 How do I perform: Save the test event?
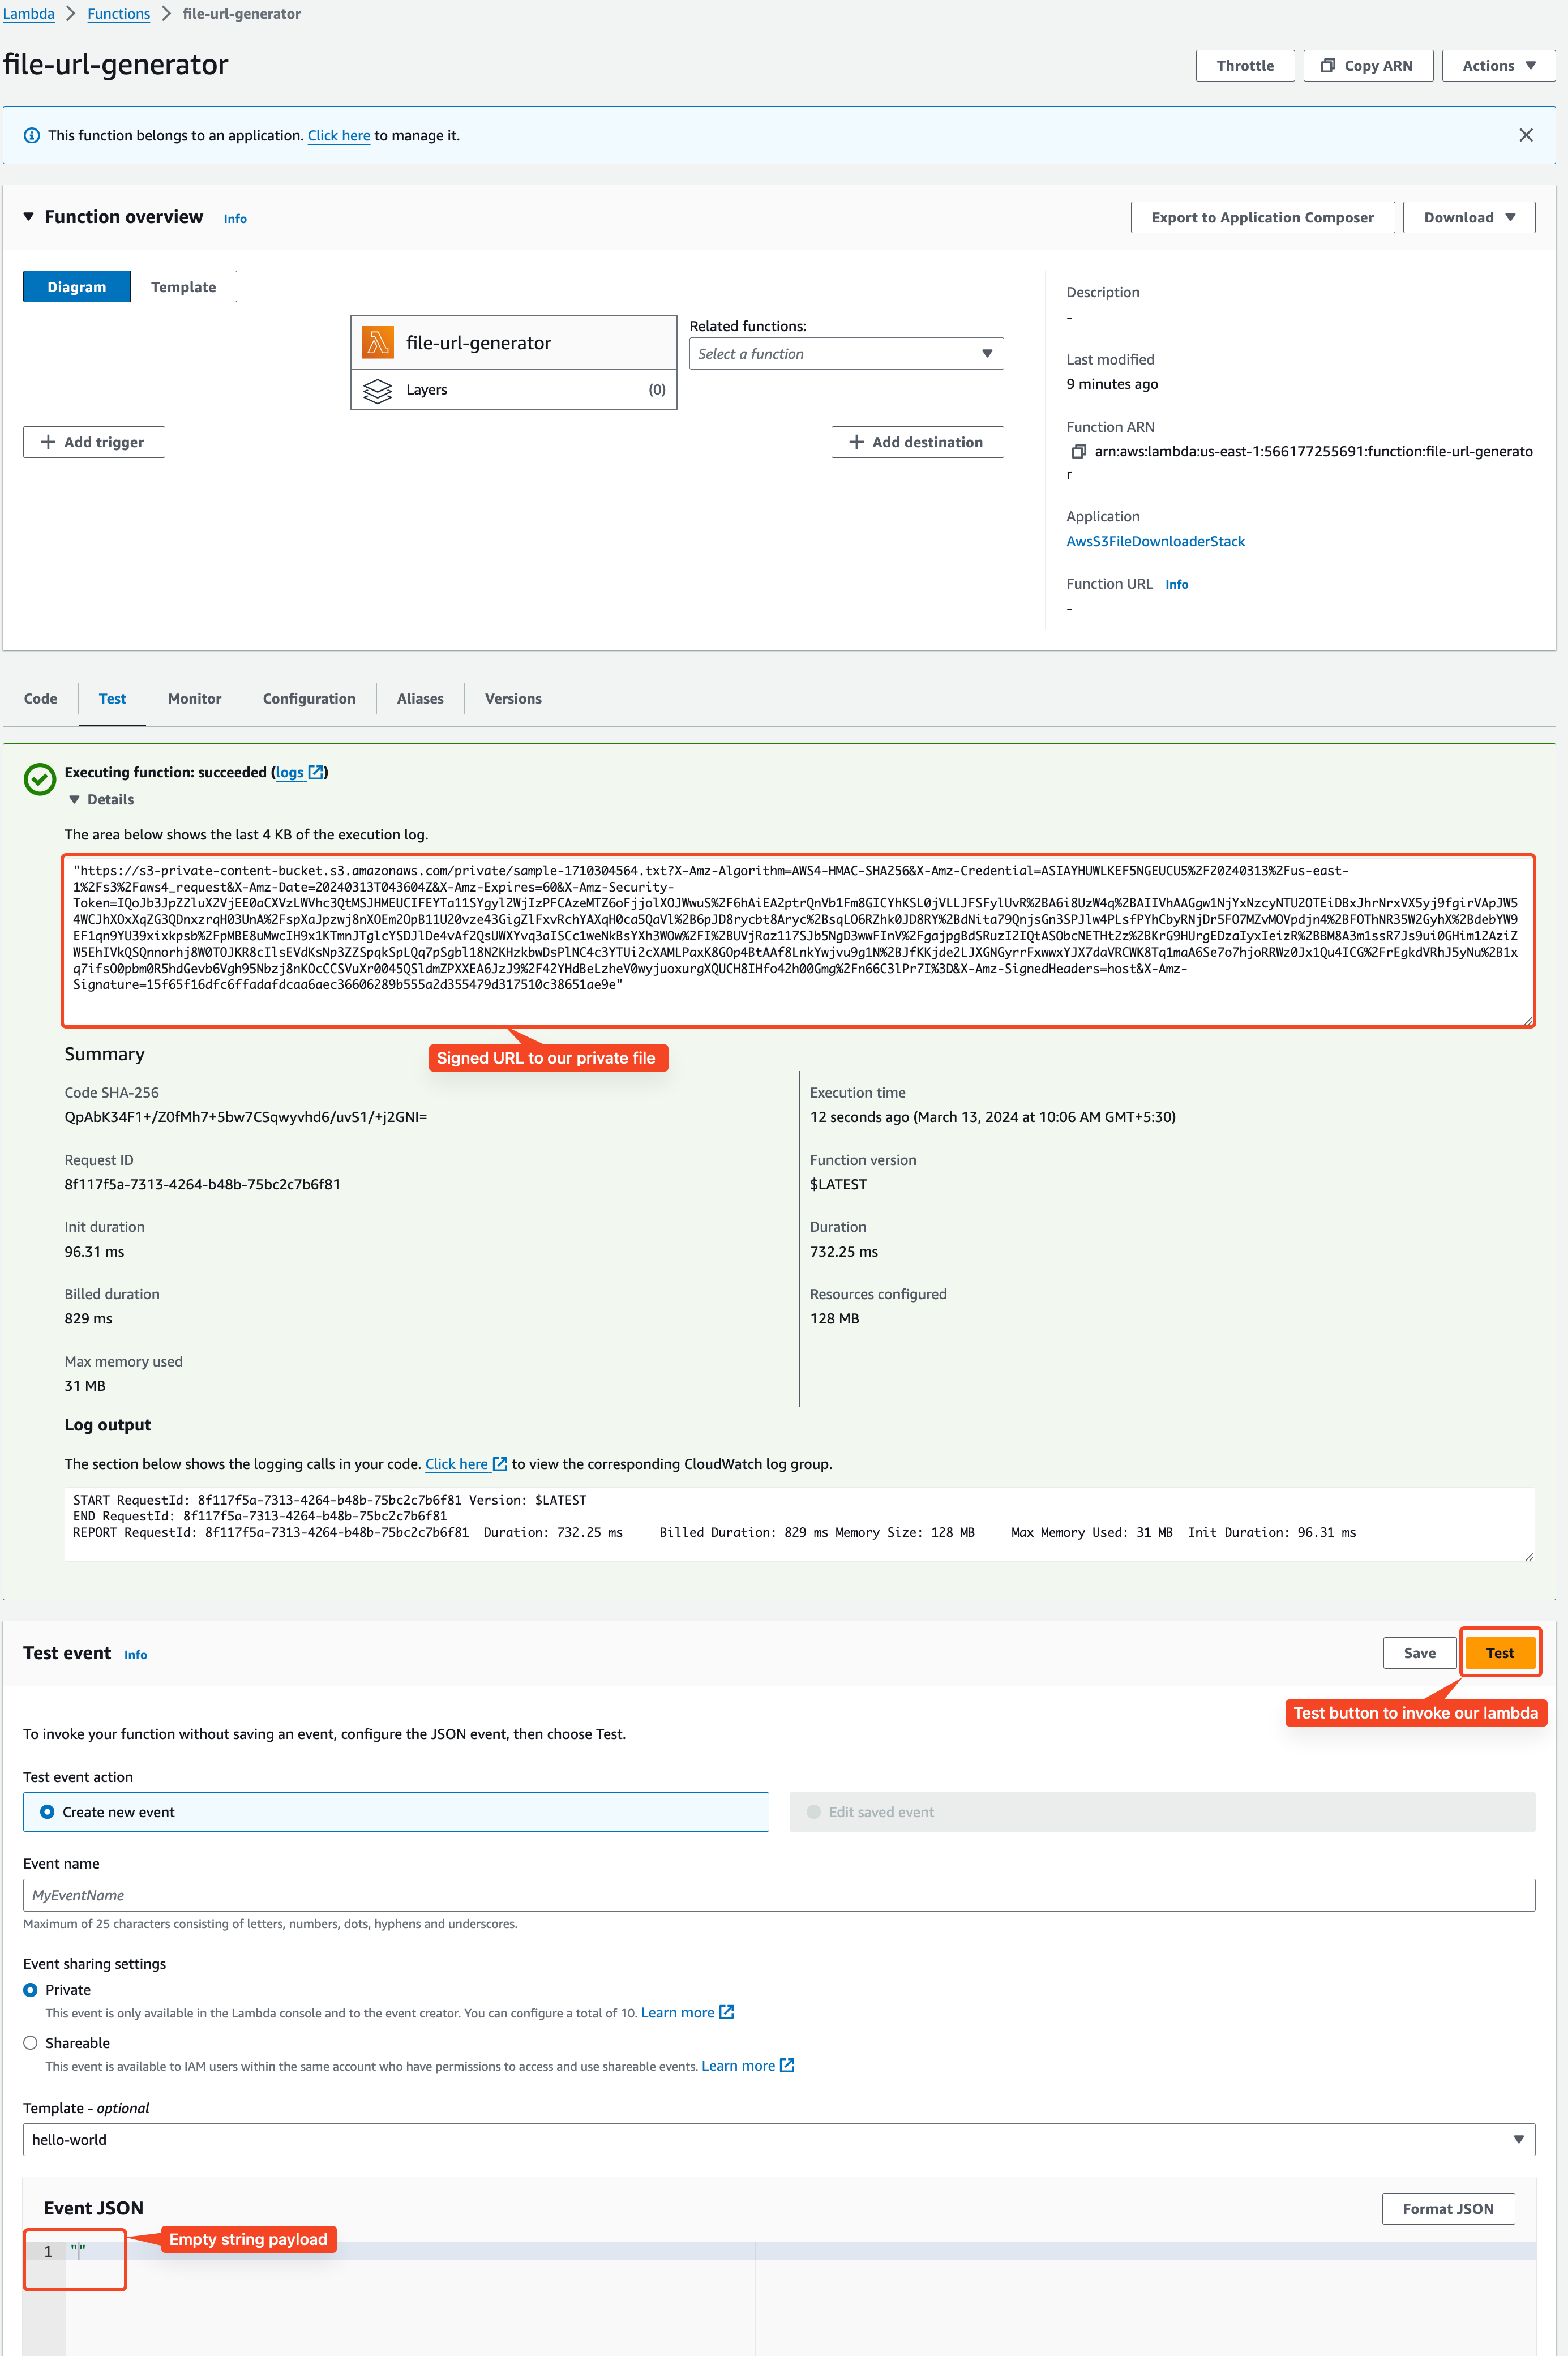[1419, 1653]
